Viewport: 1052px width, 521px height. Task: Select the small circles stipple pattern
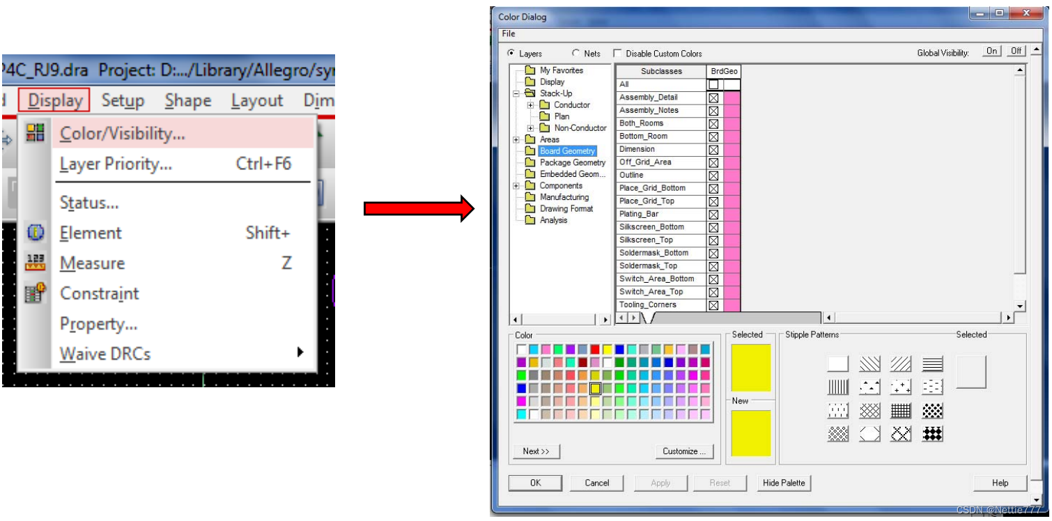(x=838, y=434)
